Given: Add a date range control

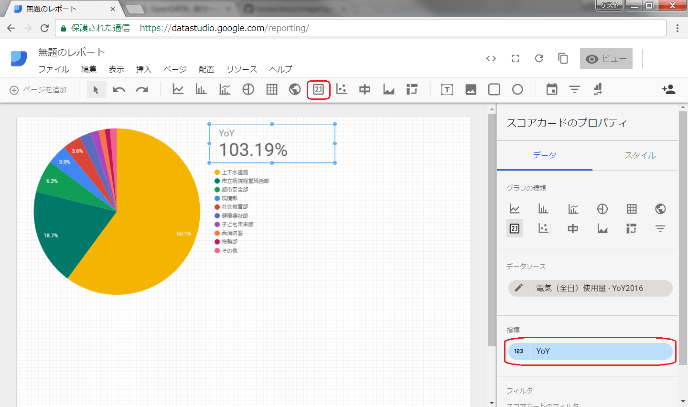Looking at the screenshot, I should [x=552, y=89].
